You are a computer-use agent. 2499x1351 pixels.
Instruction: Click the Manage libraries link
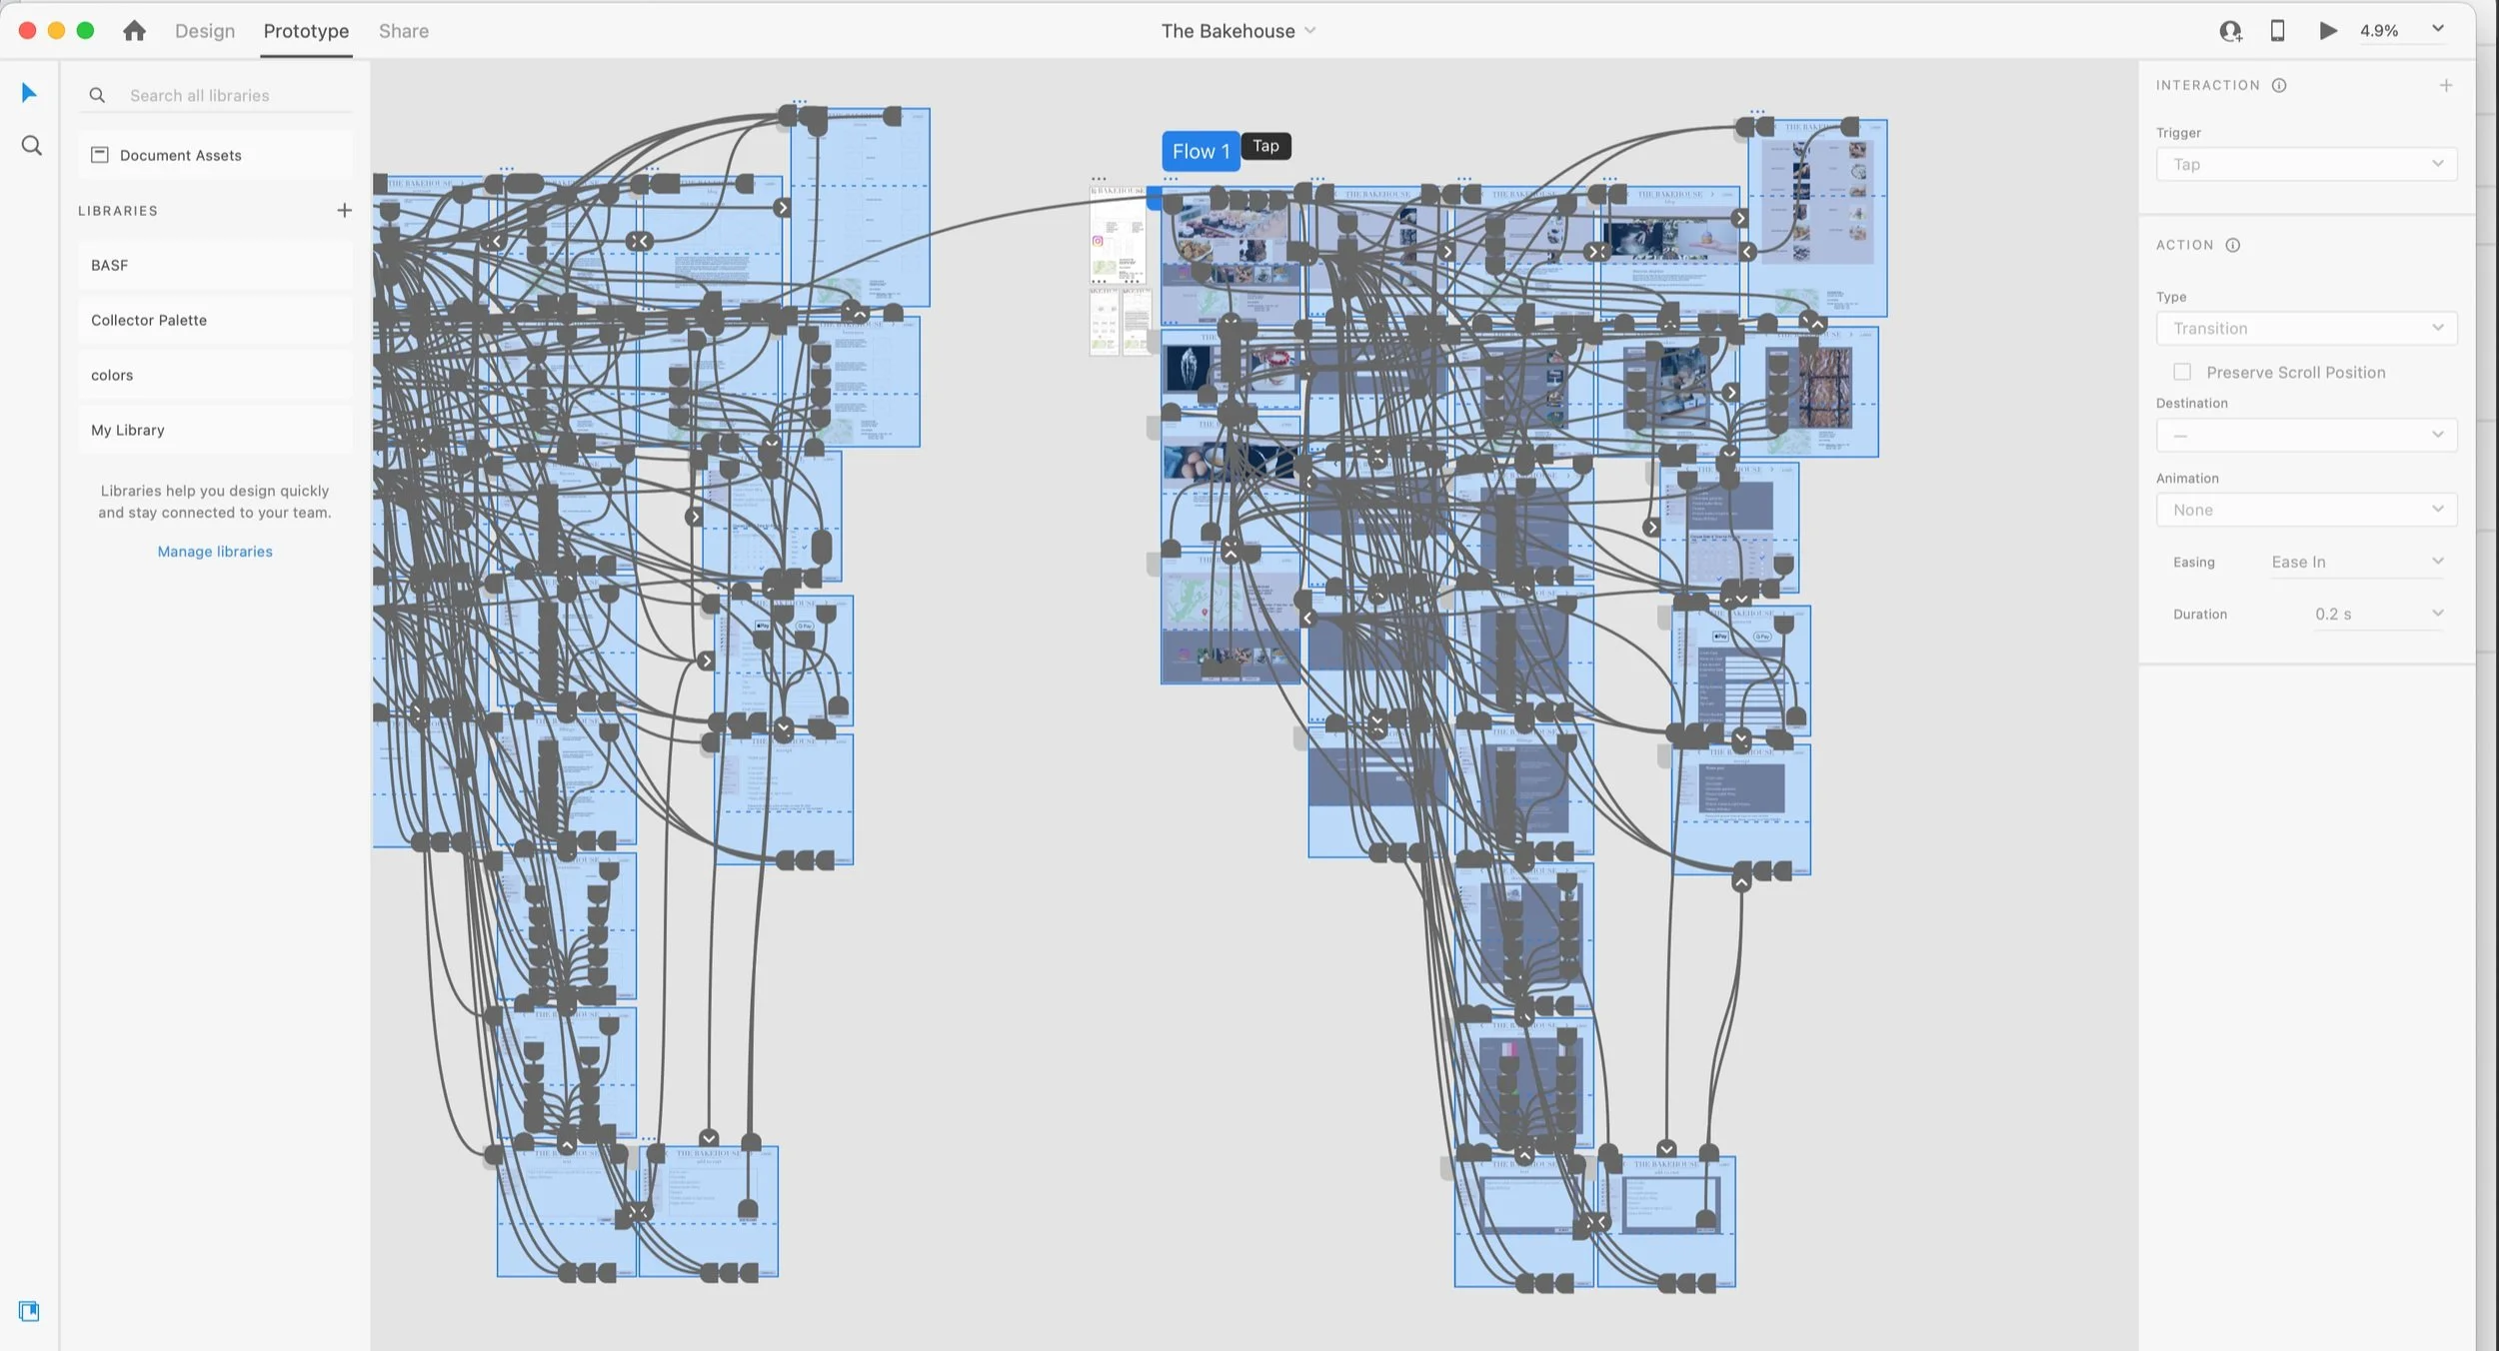(215, 552)
